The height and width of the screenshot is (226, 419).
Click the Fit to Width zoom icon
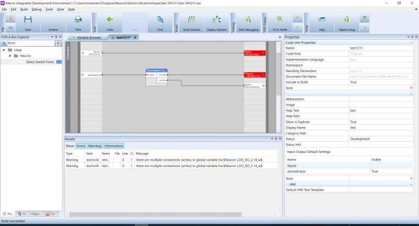click(x=280, y=21)
